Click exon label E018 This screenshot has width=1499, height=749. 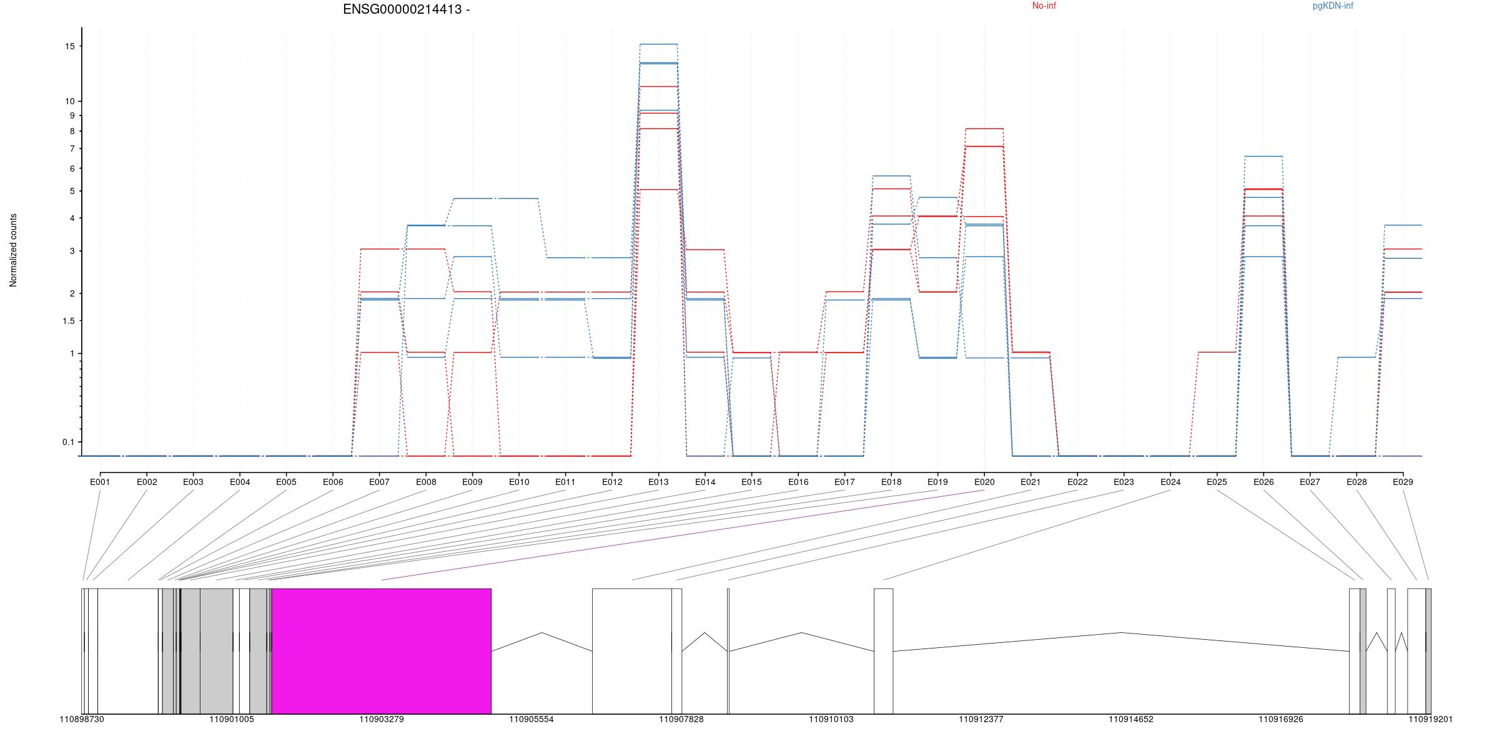click(891, 482)
